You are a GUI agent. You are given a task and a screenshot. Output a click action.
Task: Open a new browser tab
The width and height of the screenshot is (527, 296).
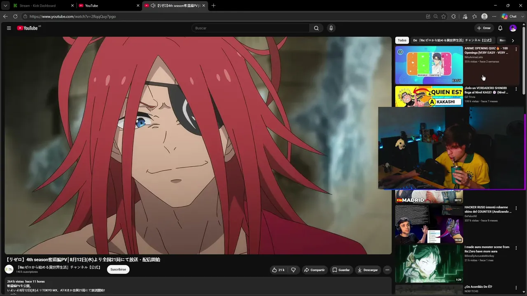213,6
